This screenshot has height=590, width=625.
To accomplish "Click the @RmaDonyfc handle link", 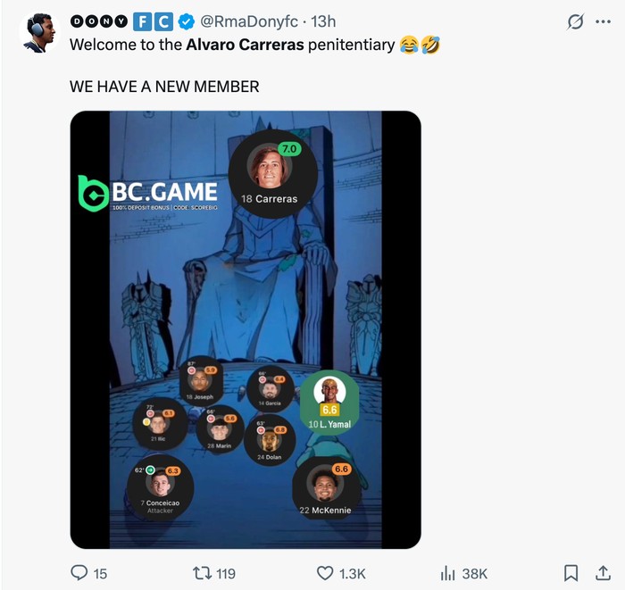I will tap(249, 21).
